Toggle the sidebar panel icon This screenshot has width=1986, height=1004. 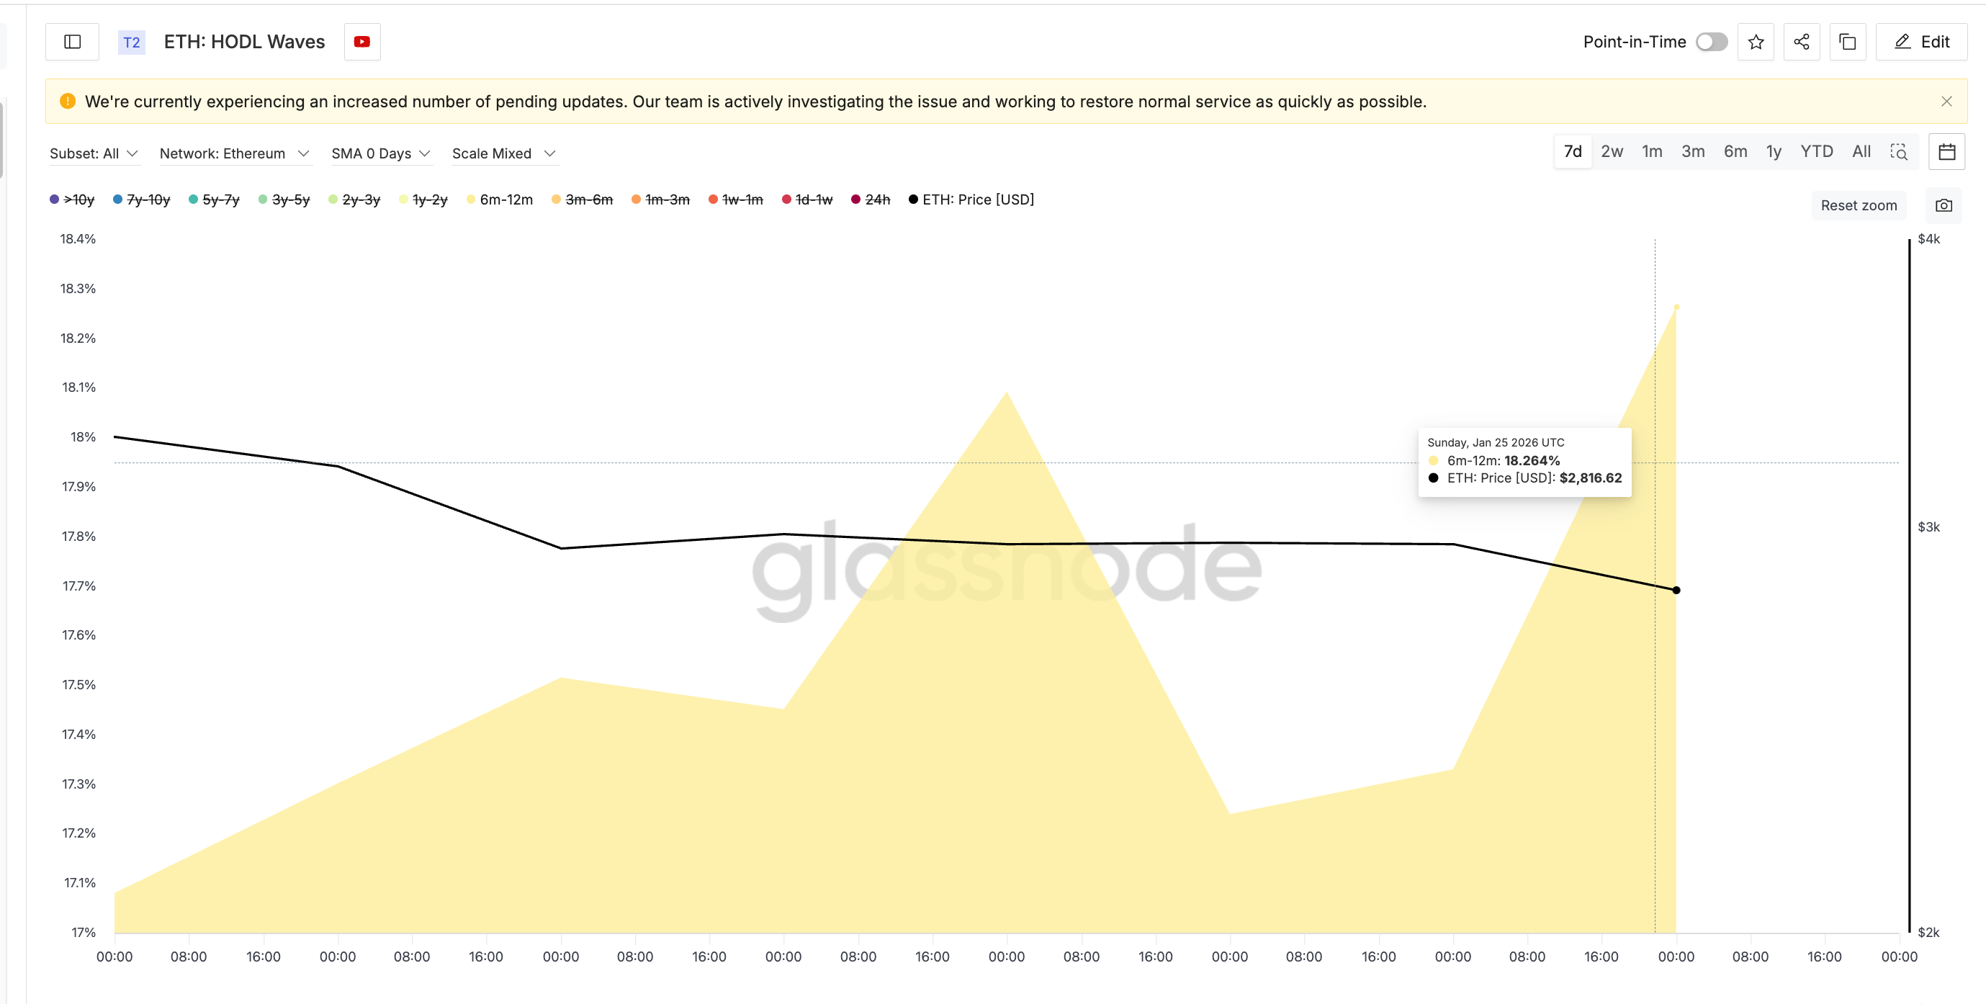pos(73,42)
